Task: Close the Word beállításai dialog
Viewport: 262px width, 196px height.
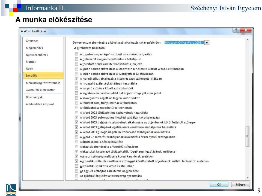Action: pyautogui.click(x=246, y=30)
